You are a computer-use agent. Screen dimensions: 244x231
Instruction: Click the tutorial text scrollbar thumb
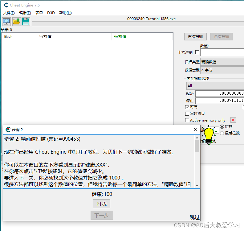click(197, 146)
